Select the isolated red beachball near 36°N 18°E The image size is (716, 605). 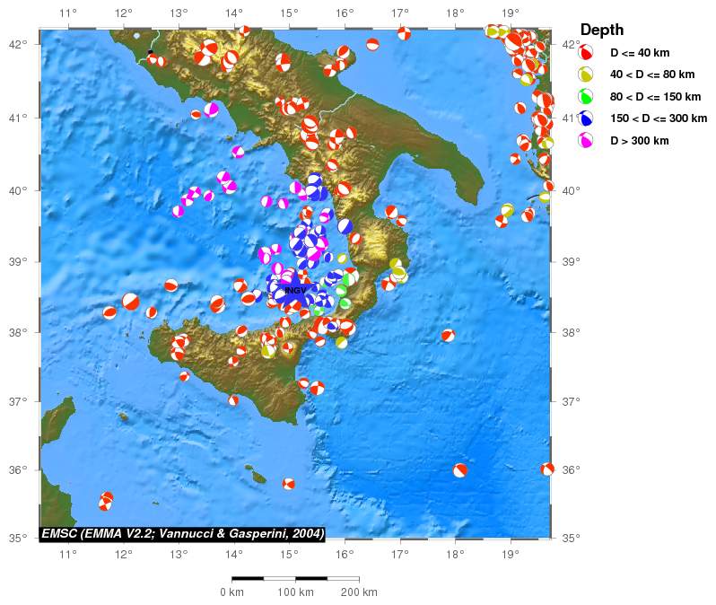pos(459,470)
